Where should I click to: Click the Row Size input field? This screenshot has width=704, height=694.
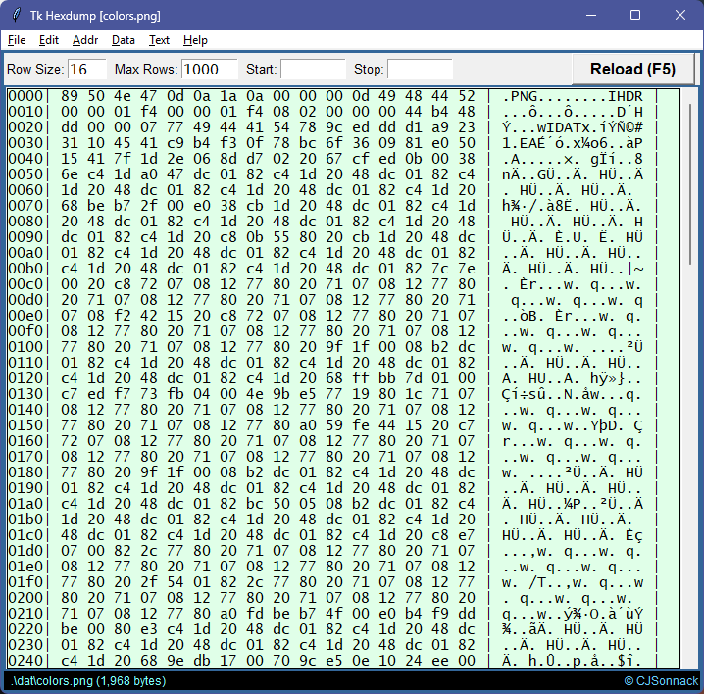[87, 70]
